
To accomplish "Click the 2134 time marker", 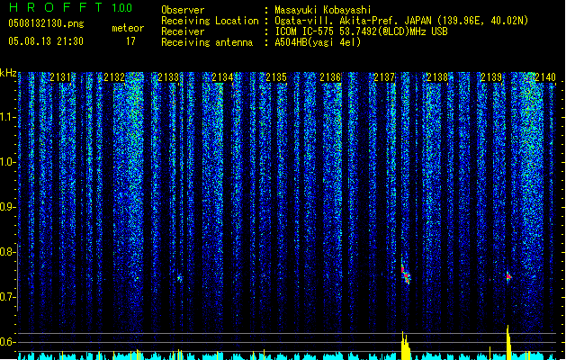I will point(222,77).
